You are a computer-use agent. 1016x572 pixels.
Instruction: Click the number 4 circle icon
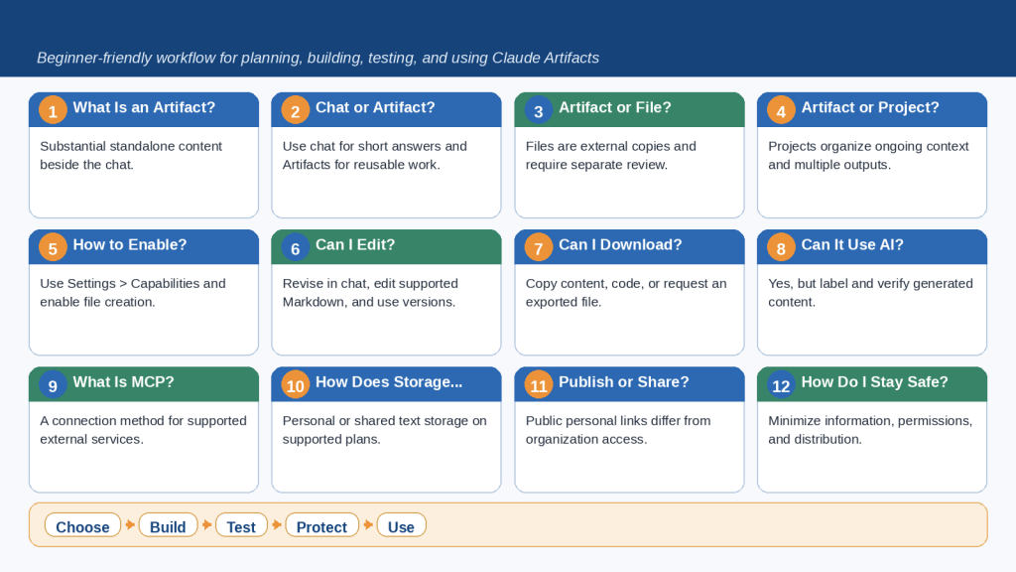(781, 111)
